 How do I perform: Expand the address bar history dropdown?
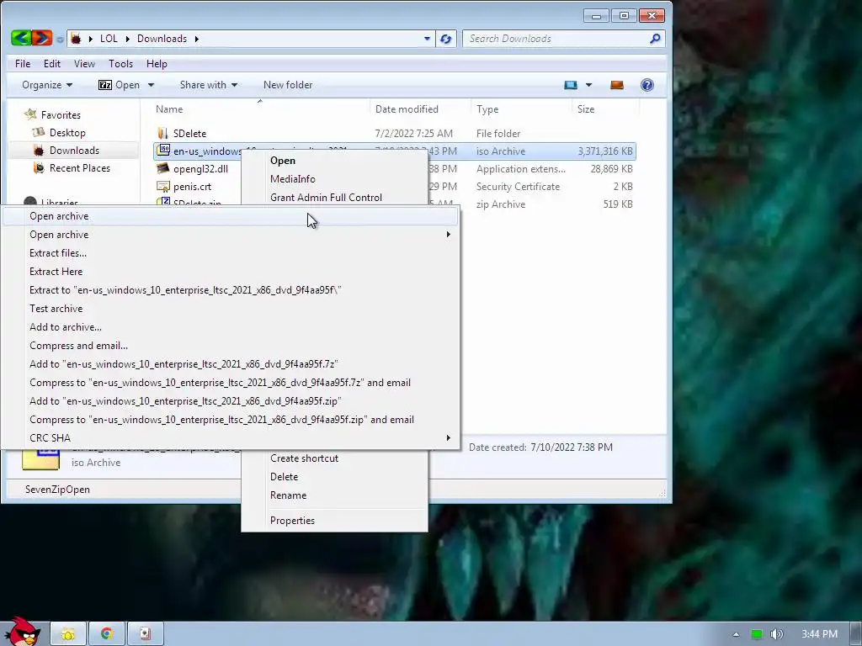pyautogui.click(x=427, y=39)
